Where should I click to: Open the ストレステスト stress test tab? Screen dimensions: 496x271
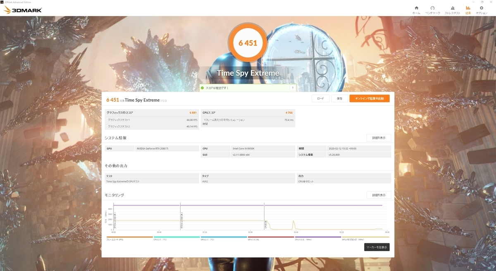pos(452,10)
